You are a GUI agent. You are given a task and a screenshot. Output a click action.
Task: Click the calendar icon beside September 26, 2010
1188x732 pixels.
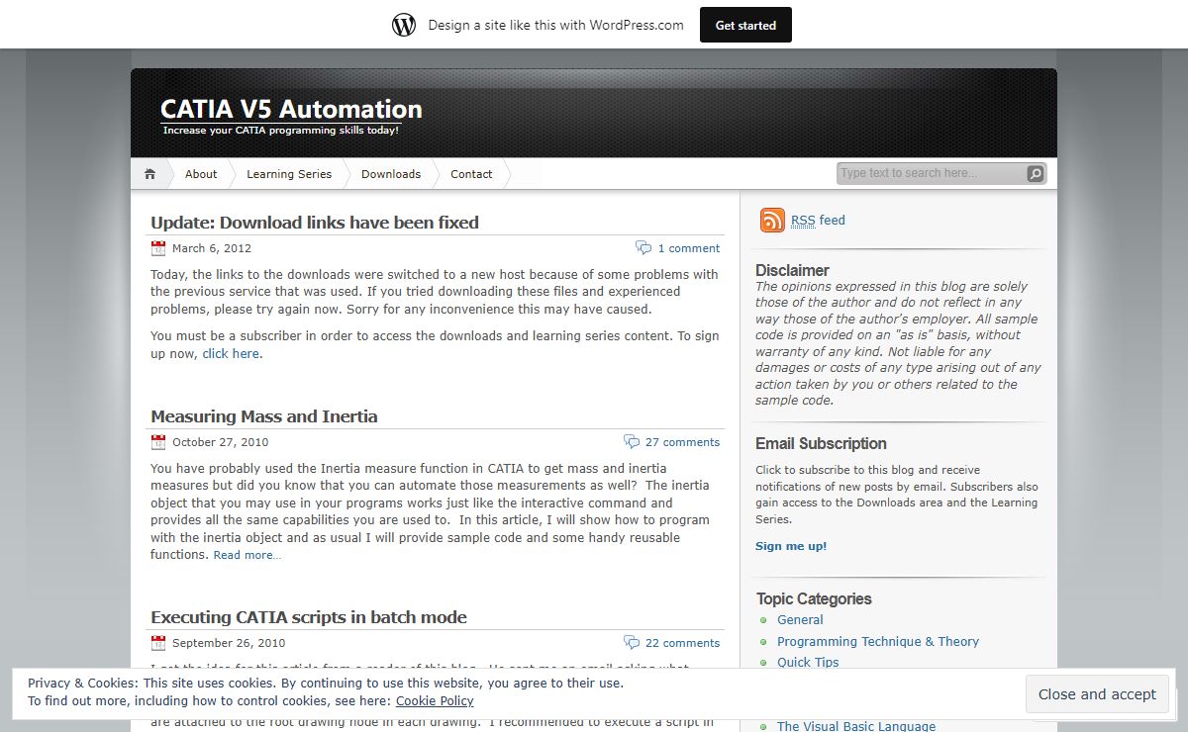158,643
